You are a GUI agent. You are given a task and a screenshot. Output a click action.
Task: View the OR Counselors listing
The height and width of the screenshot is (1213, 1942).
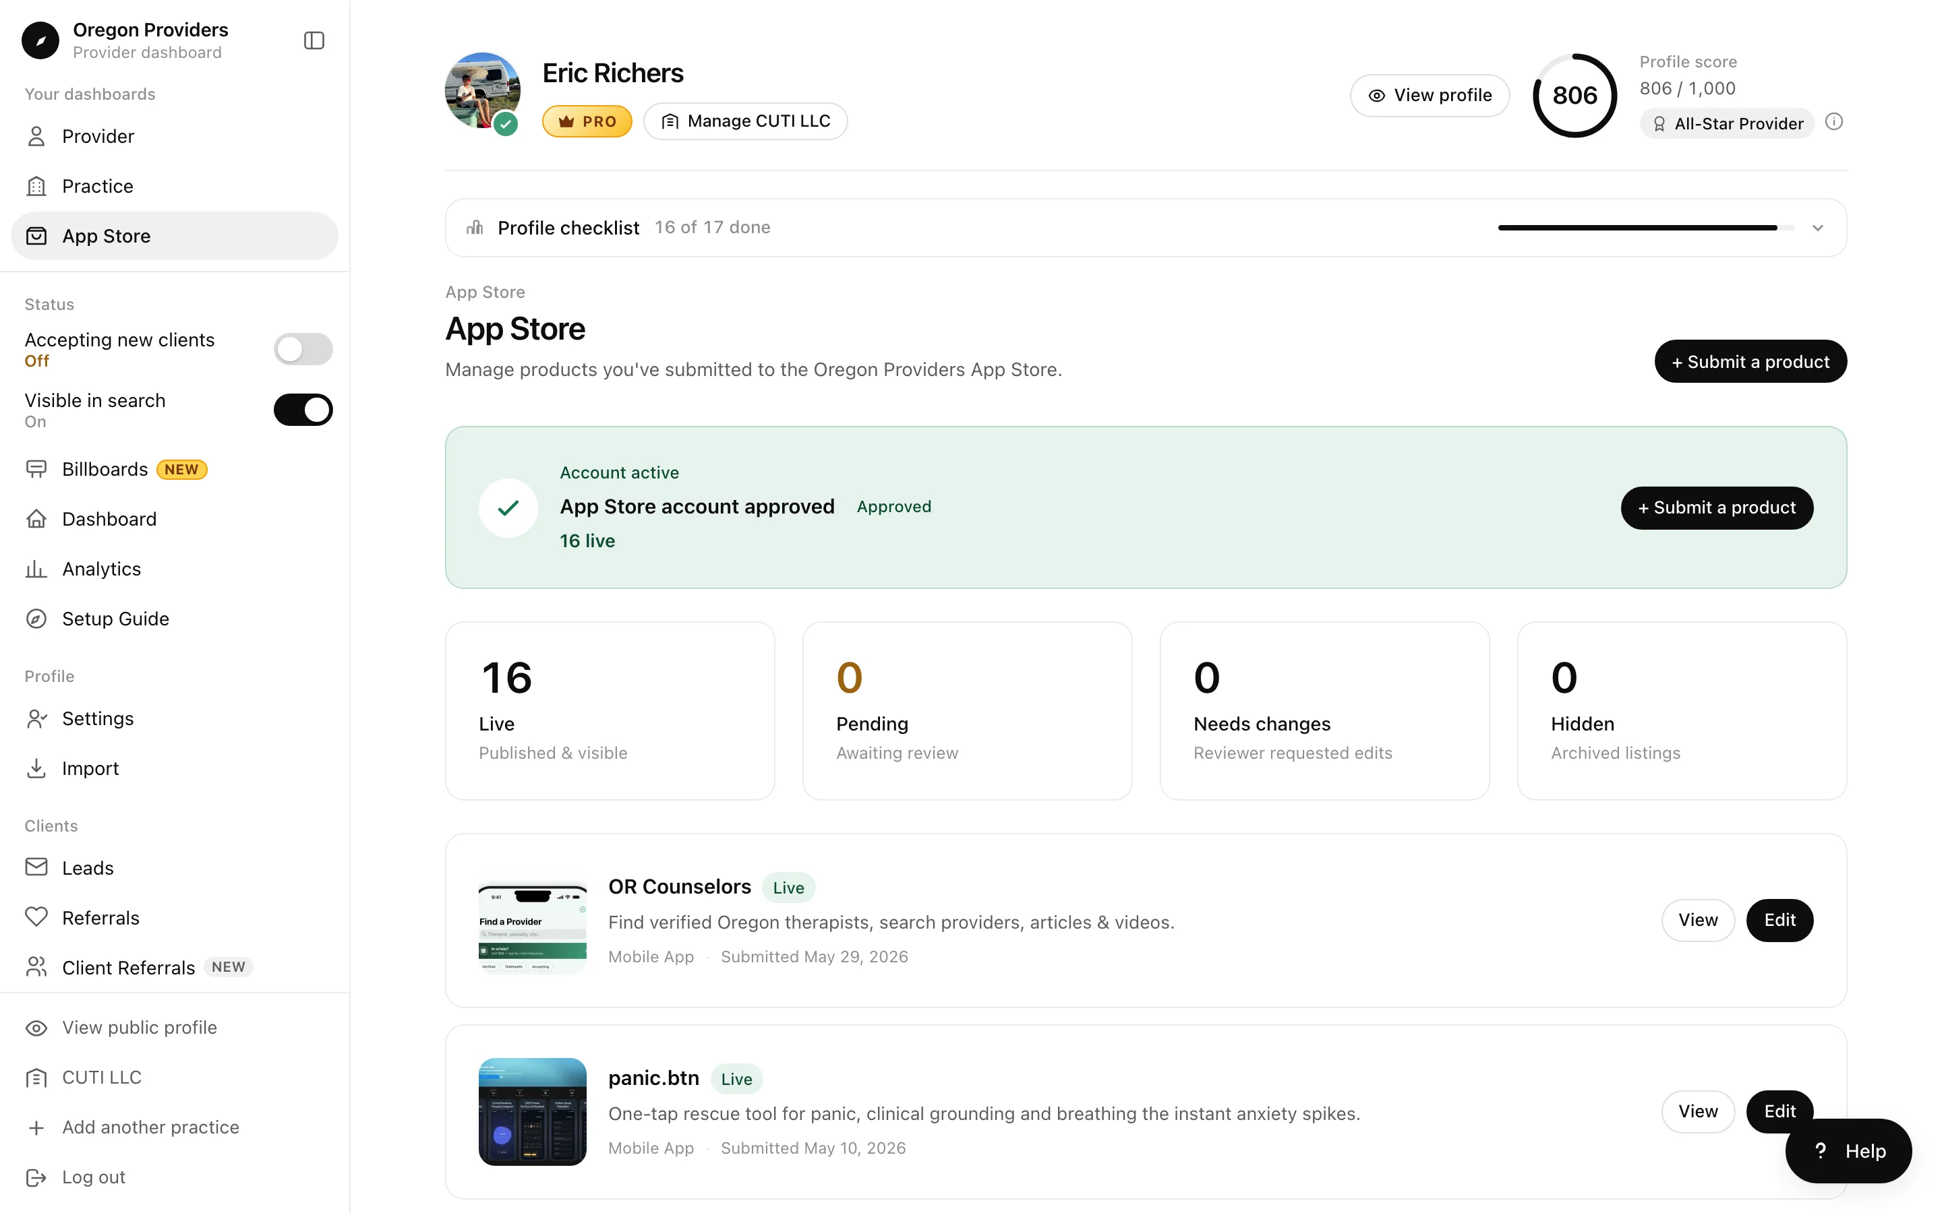click(1698, 920)
